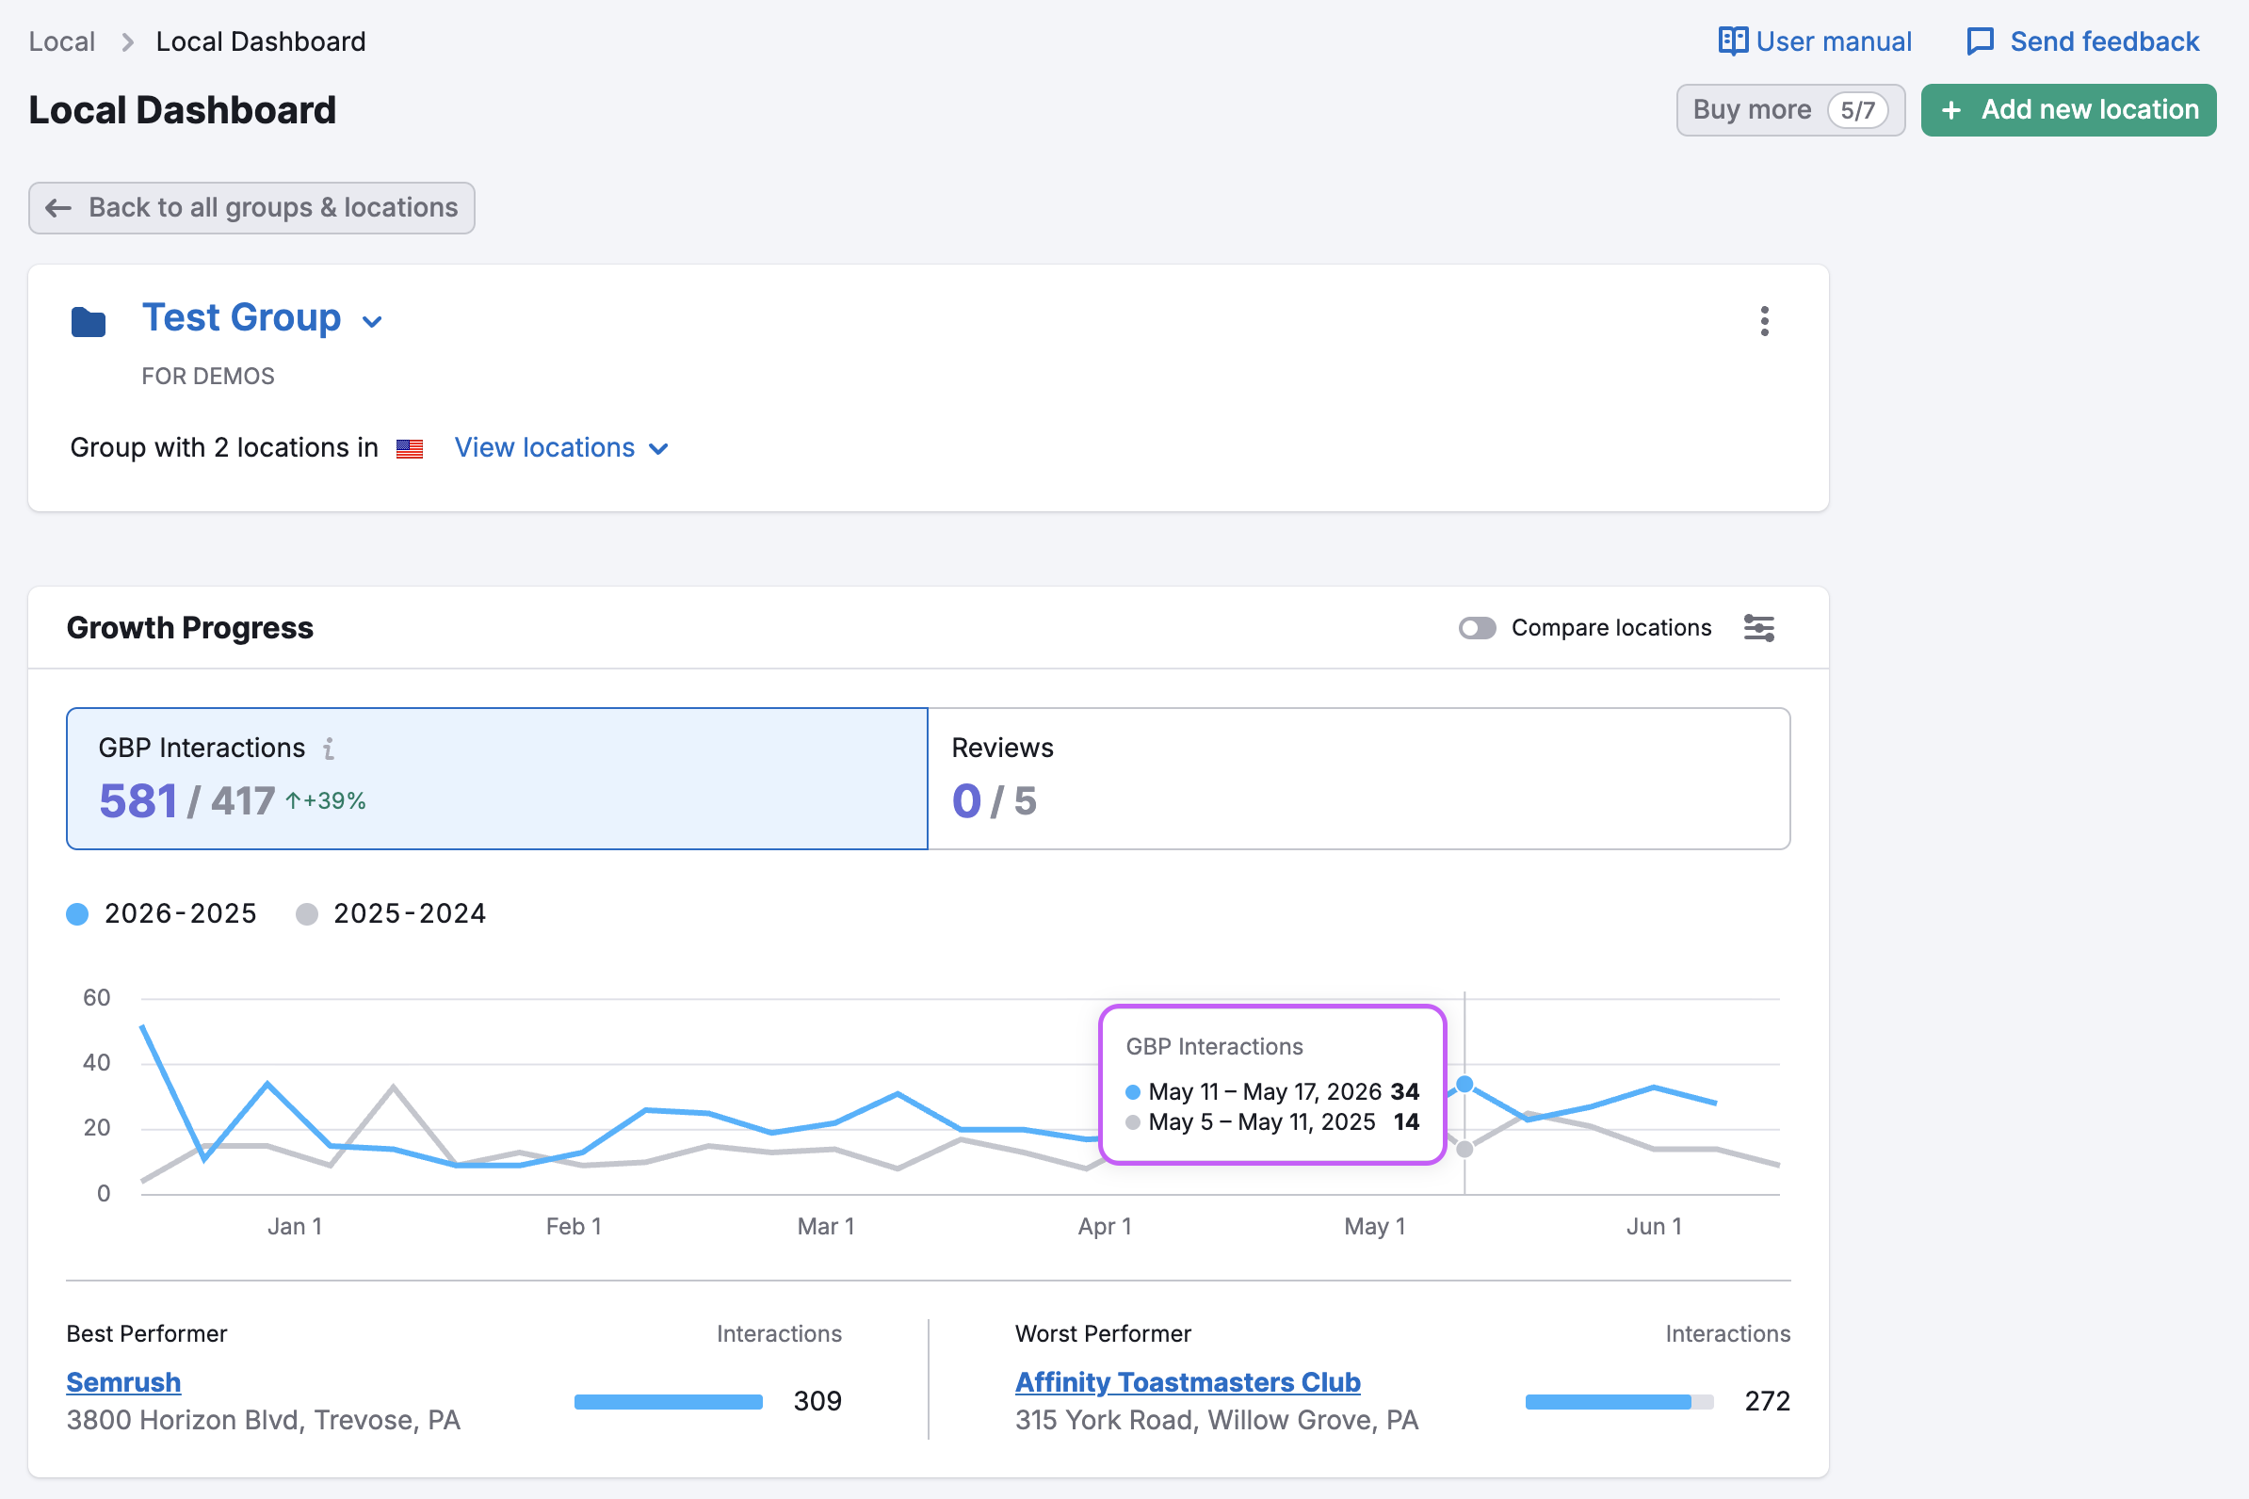The image size is (2249, 1499).
Task: Click the Buy more button
Action: (x=1790, y=111)
